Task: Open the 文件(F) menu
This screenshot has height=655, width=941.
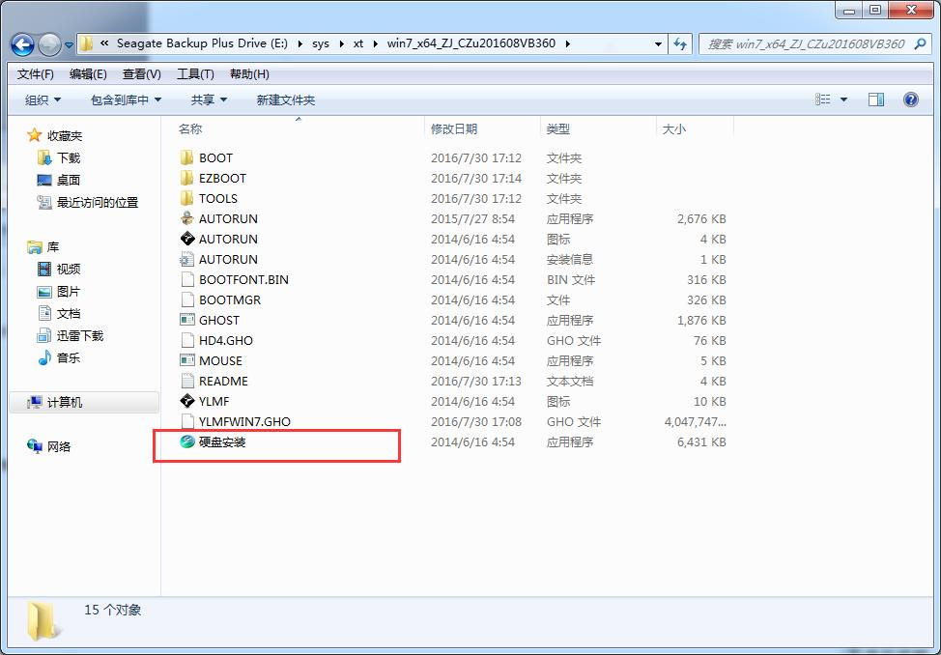Action: click(x=36, y=73)
